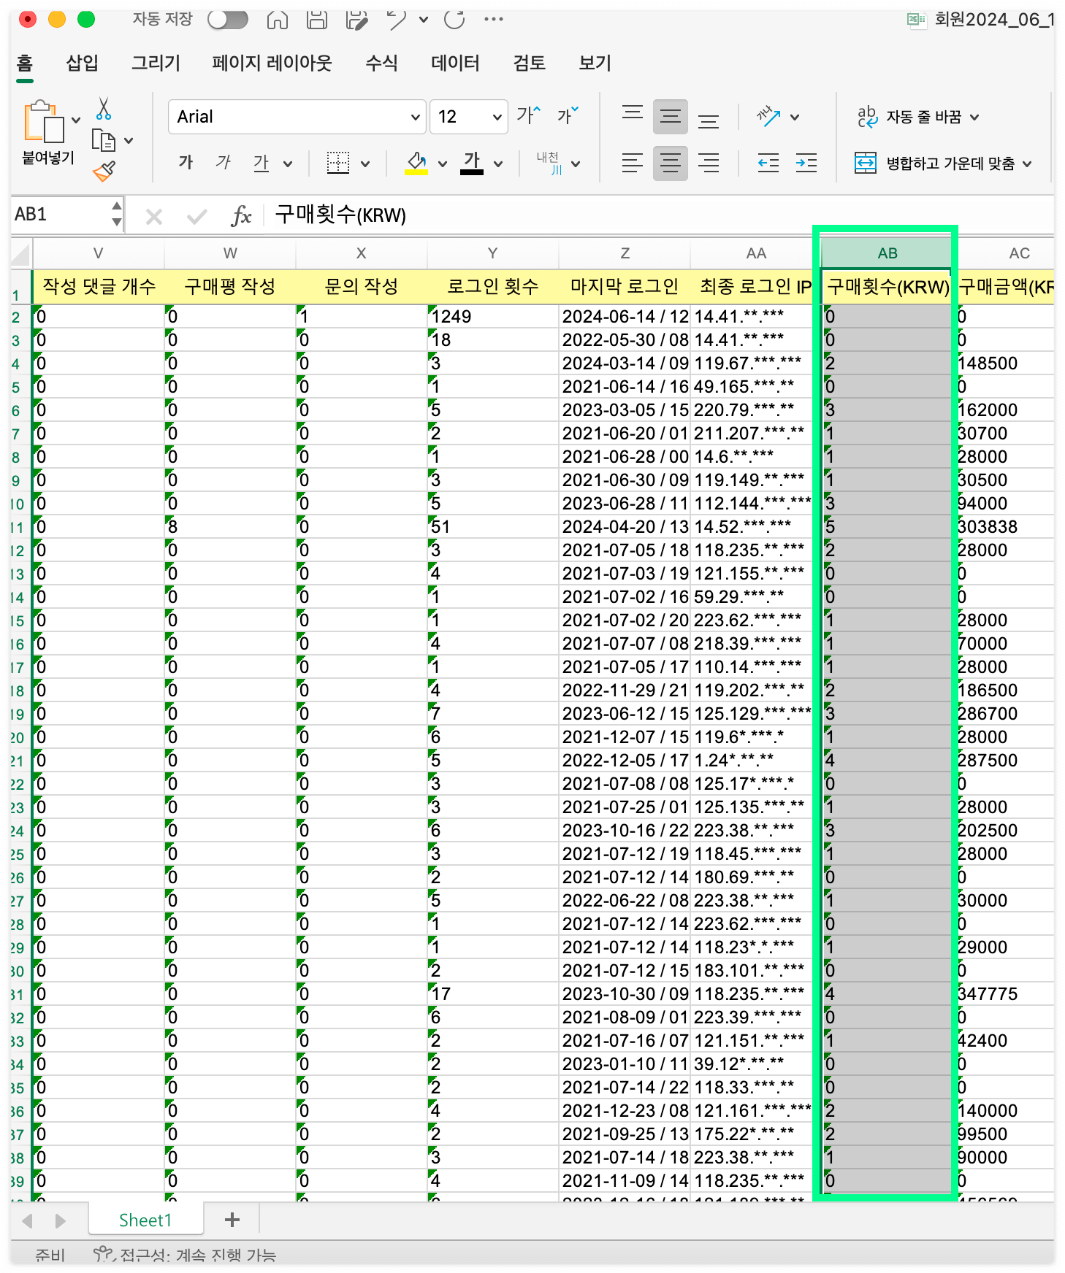Apply yellow fill color bucket
1065x1273 pixels.
[x=416, y=163]
